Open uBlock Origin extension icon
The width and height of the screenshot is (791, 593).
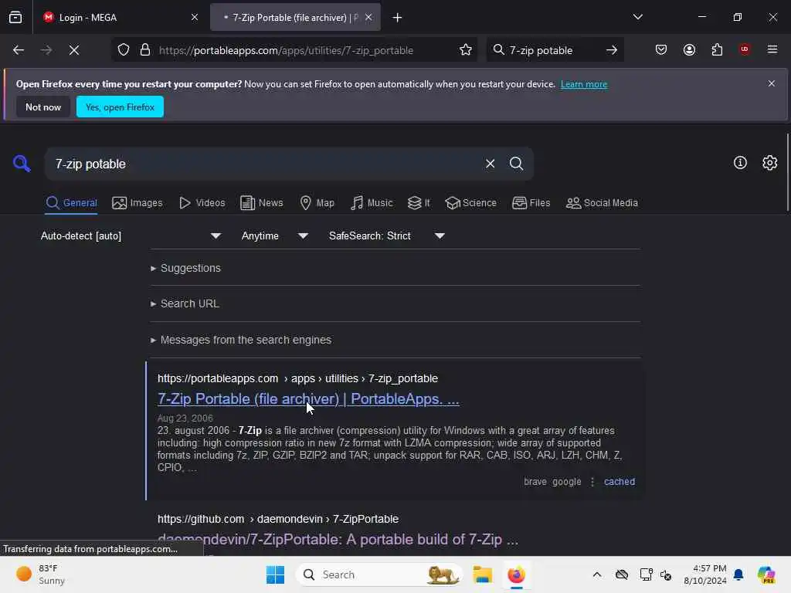[744, 49]
